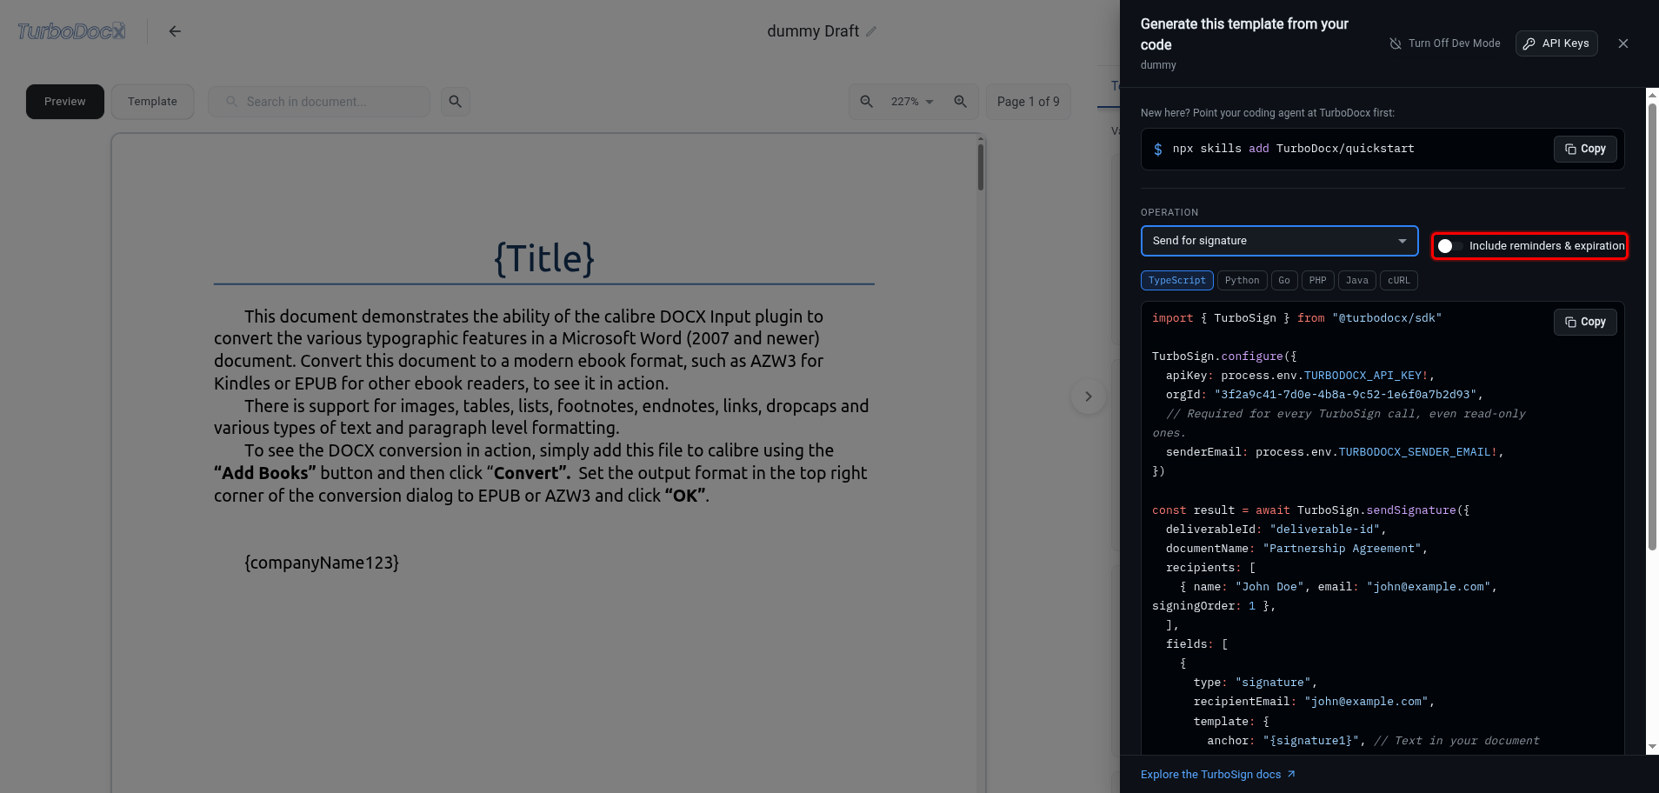Select the Go language tab
Image resolution: width=1659 pixels, height=793 pixels.
pos(1284,281)
